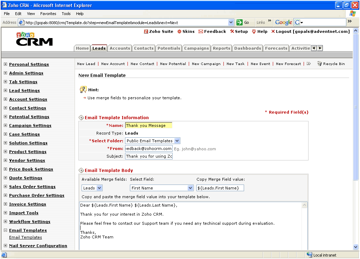The width and height of the screenshot is (360, 259).
Task: Switch to the Reports tab
Action: [222, 48]
